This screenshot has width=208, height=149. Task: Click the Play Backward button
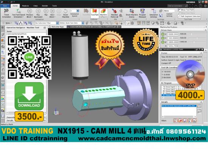pos(38,13)
